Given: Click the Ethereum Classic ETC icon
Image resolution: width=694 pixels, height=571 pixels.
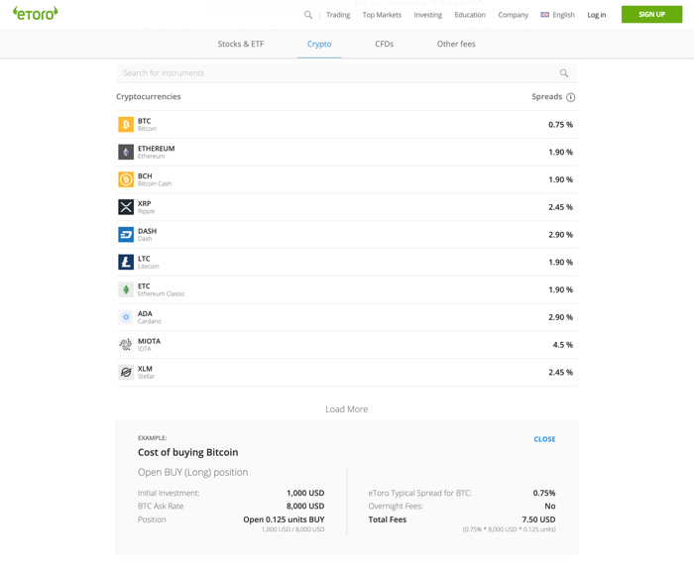Looking at the screenshot, I should click(126, 289).
